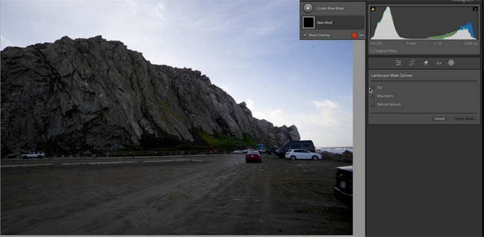Toggle highlight clipping indicator in histogram corner
Screen dimensions: 484x237
point(475,9)
